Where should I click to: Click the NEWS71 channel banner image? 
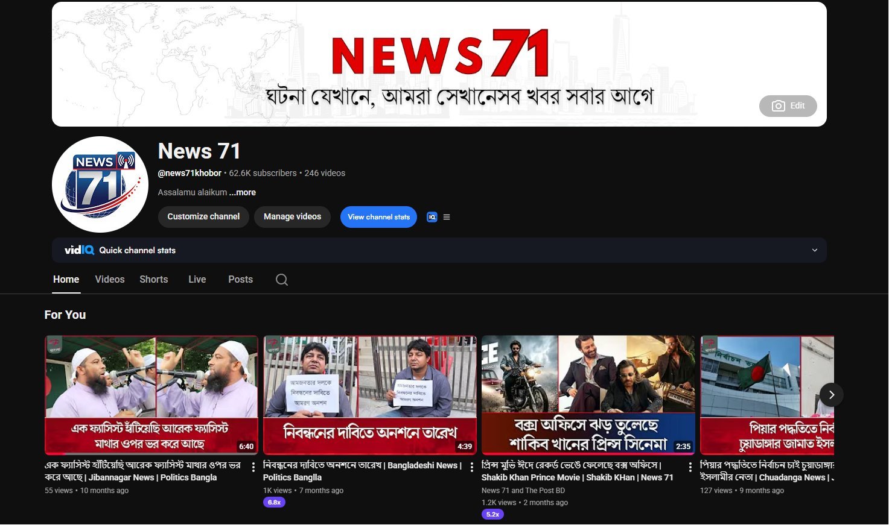[439, 64]
